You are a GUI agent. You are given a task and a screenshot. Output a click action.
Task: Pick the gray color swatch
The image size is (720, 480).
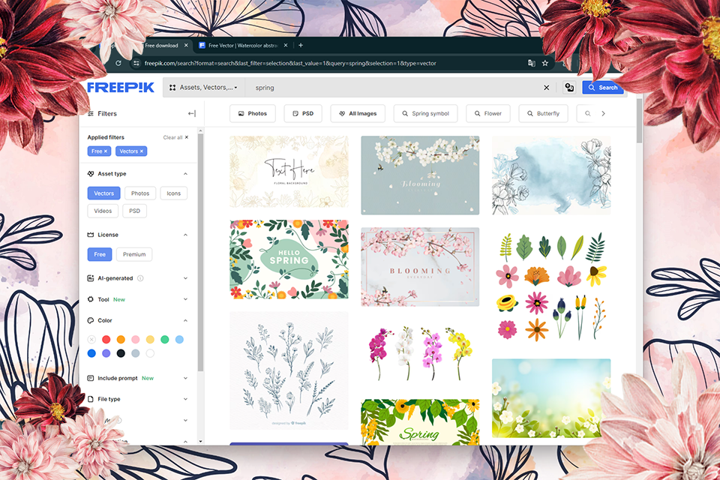pyautogui.click(x=136, y=353)
